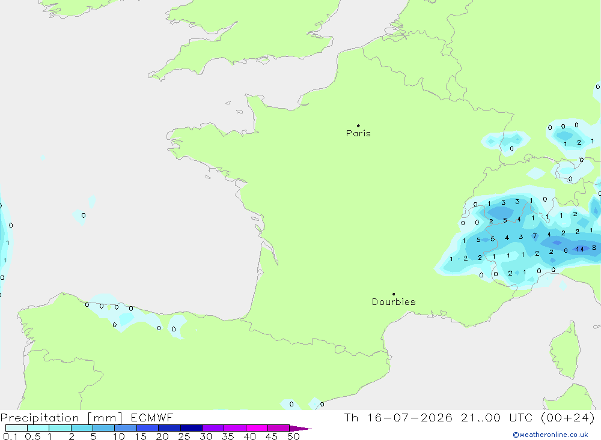Click the 30–35 mm legend swatch
This screenshot has width=601, height=440.
coord(213,428)
